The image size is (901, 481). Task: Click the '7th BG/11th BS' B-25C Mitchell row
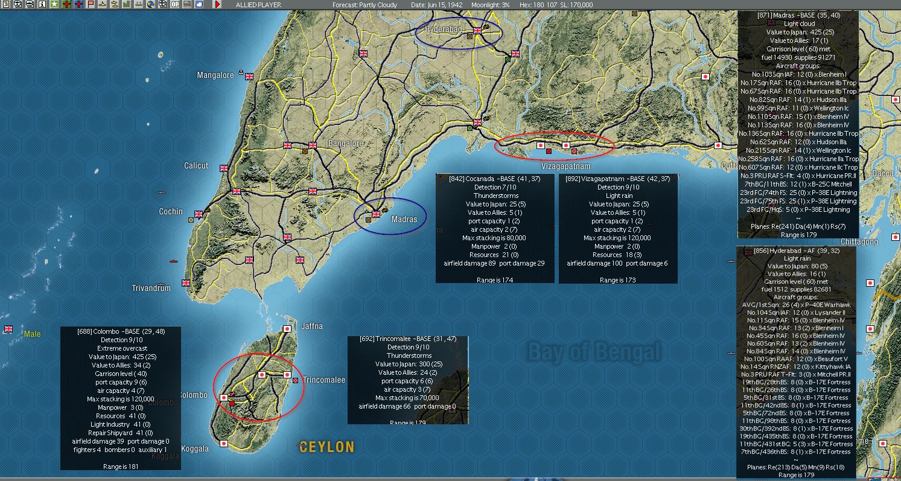(799, 184)
